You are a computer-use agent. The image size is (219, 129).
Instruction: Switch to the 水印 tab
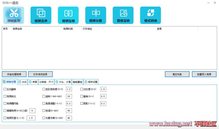pos(23,82)
